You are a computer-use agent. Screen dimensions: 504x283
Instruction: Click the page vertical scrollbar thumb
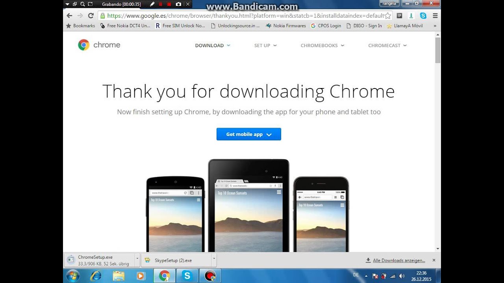pos(438,50)
